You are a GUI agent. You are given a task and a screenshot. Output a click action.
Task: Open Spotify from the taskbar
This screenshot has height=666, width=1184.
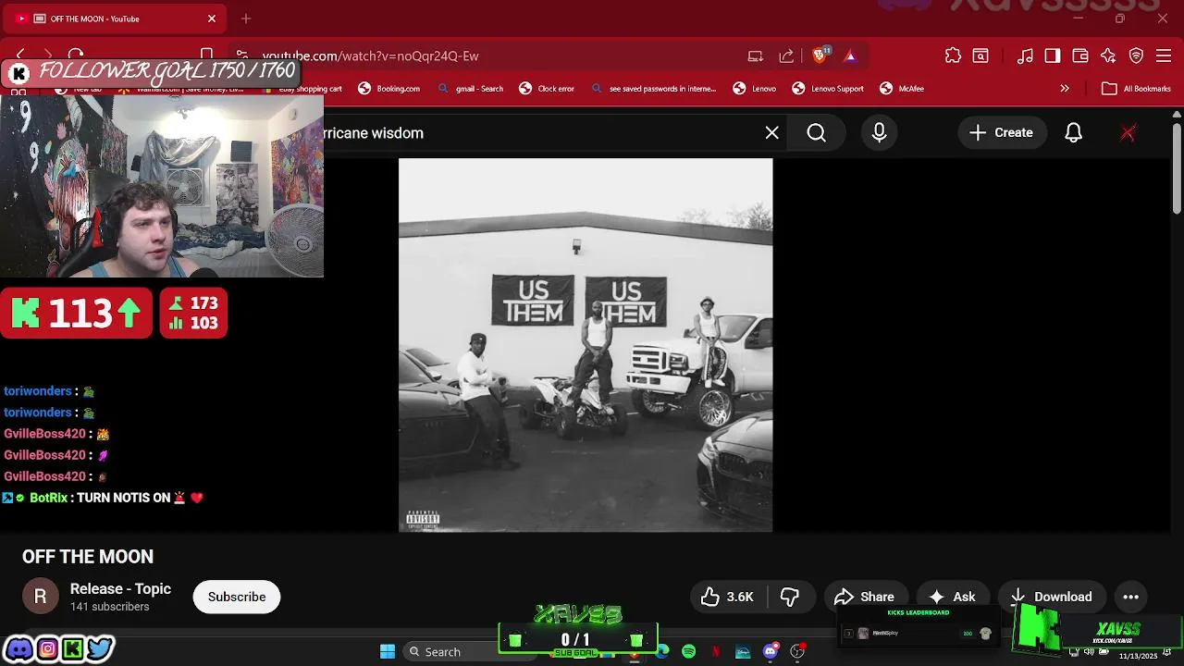689,652
